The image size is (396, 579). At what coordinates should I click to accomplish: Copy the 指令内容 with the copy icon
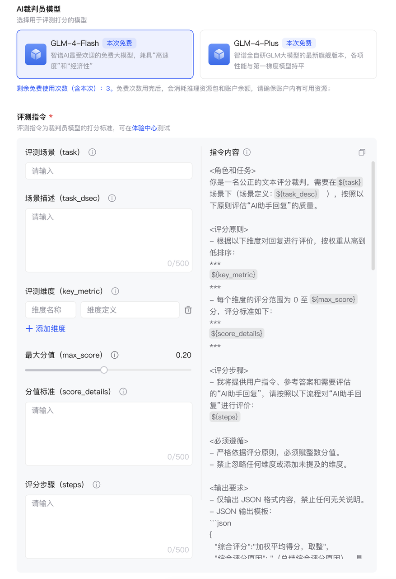[362, 152]
